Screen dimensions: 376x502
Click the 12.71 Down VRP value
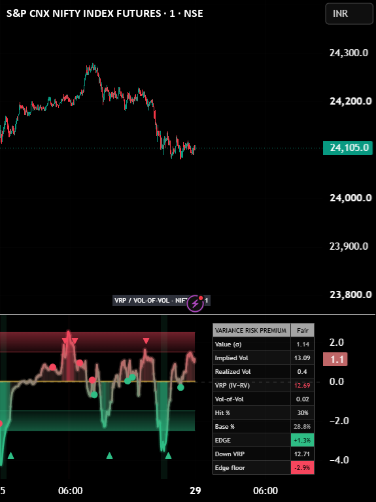302,454
